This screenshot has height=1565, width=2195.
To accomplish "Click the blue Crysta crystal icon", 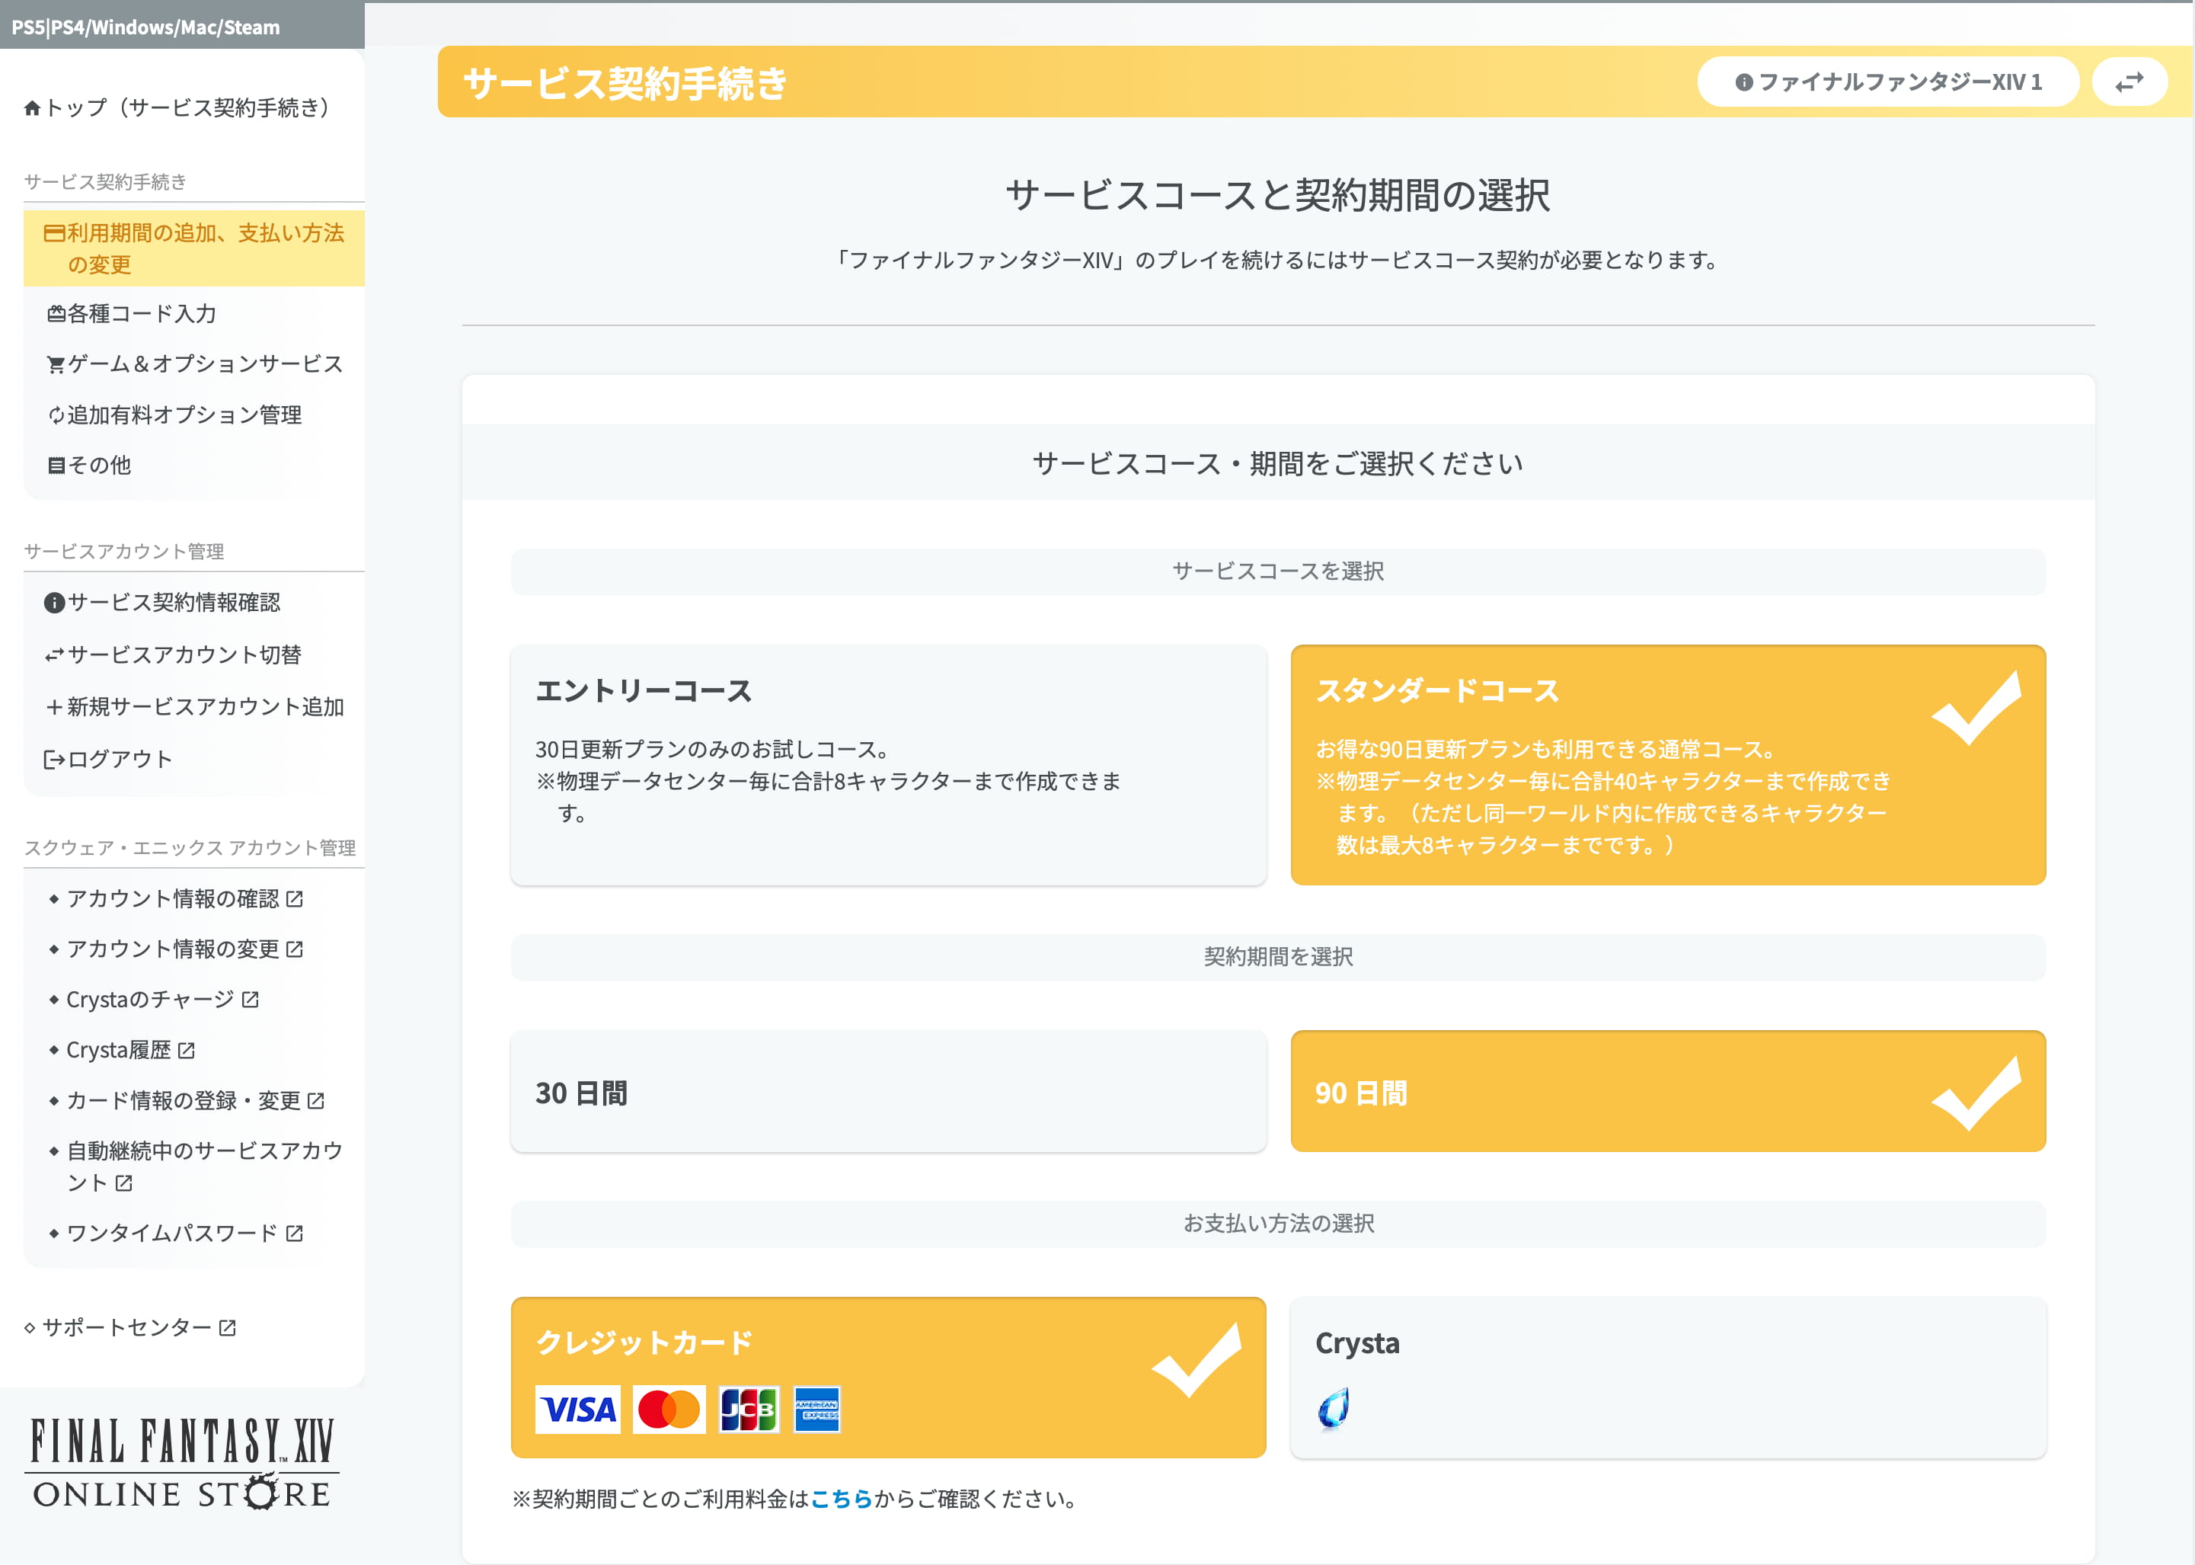I will pos(1334,1409).
